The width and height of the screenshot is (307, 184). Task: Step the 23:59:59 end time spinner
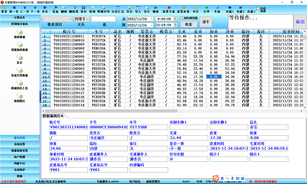click(175, 25)
